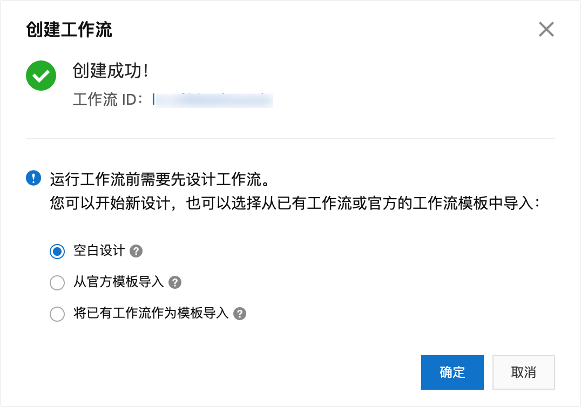The height and width of the screenshot is (407, 581).
Task: Click the 空白设计 label text
Action: point(99,251)
